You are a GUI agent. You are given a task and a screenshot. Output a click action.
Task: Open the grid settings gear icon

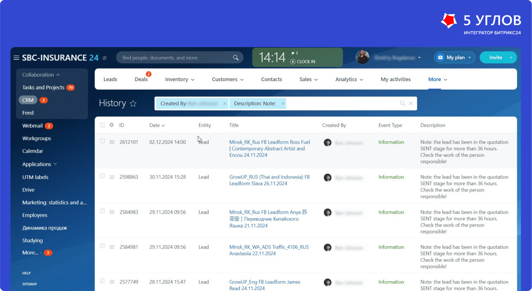pyautogui.click(x=111, y=125)
